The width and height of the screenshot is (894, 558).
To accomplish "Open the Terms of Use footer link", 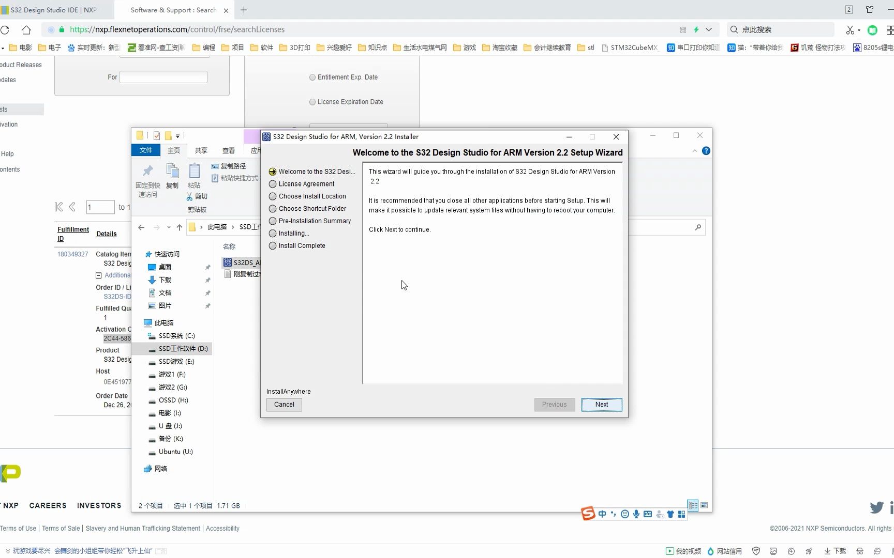I will [18, 529].
